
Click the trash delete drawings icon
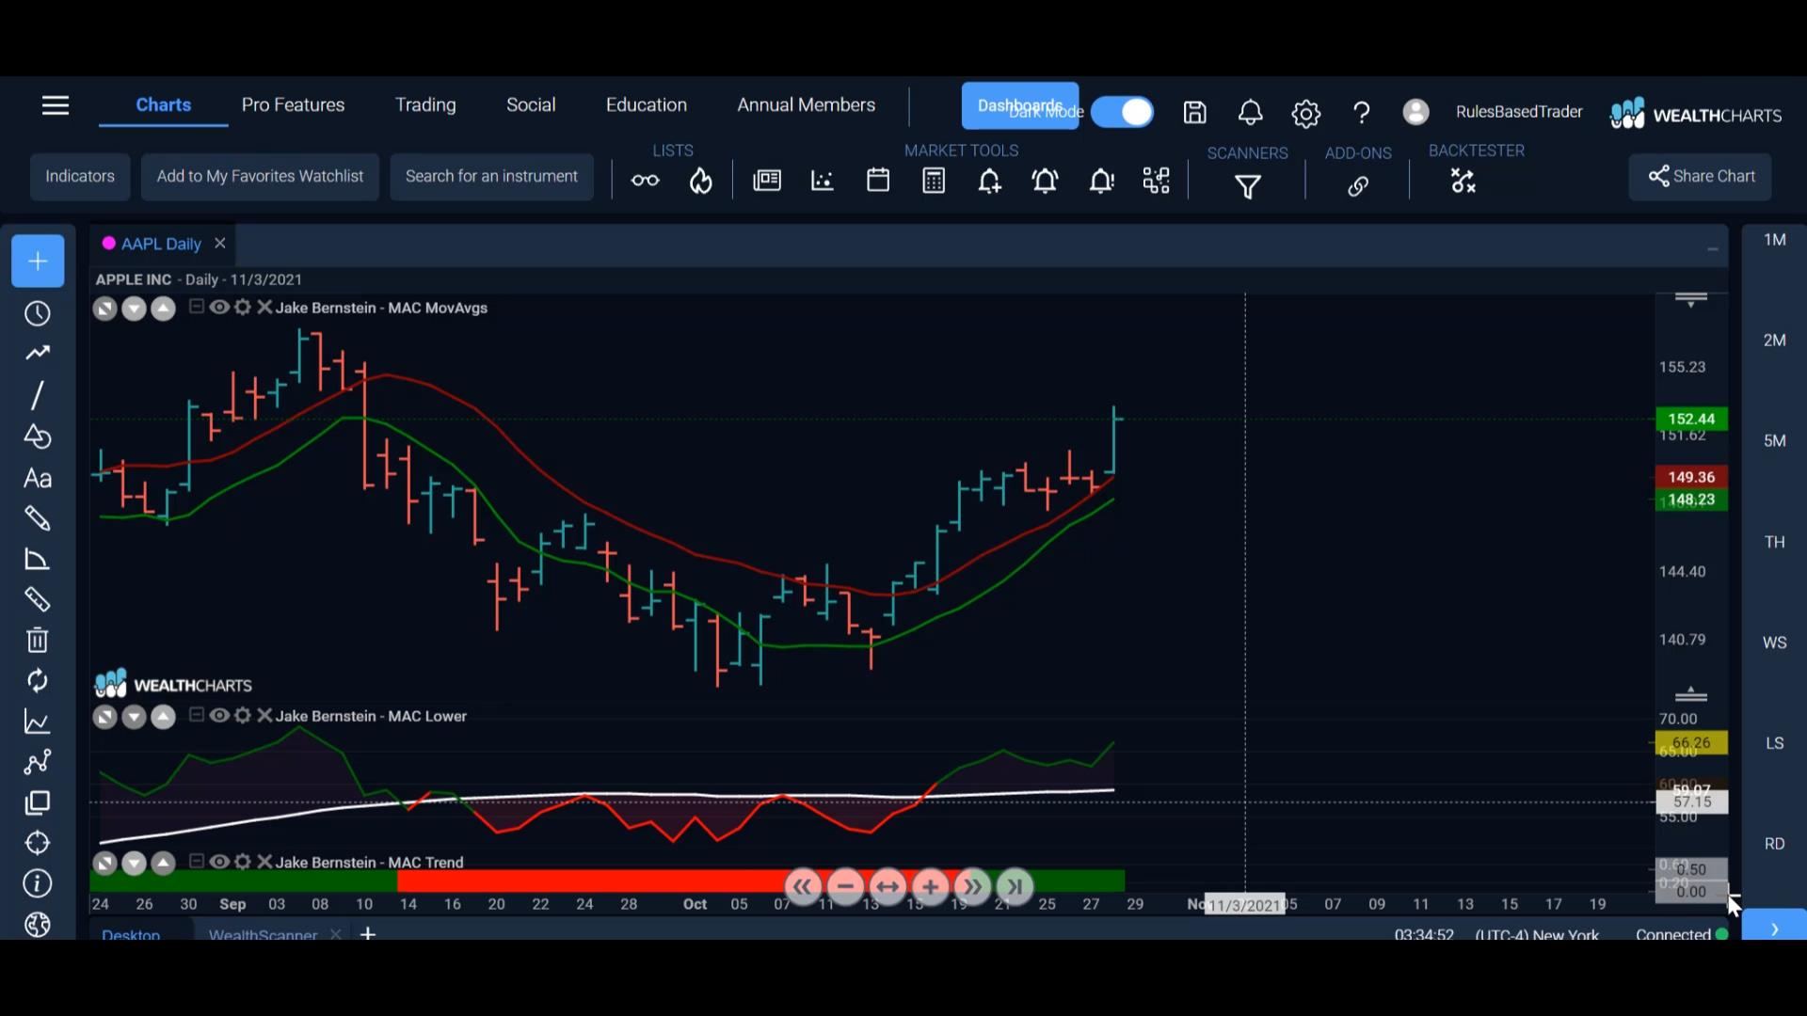(38, 640)
